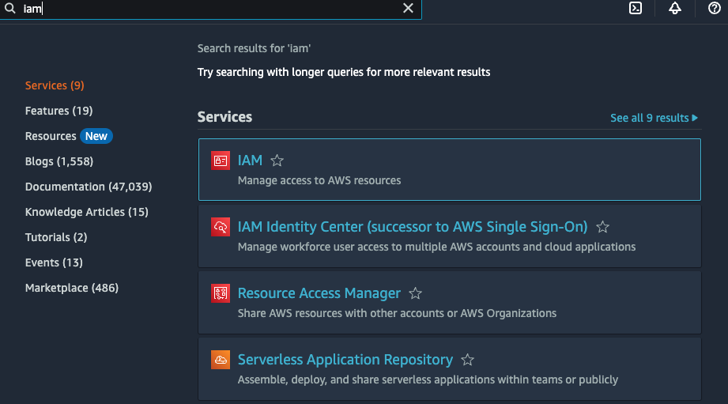Open the notifications bell
Image resolution: width=728 pixels, height=404 pixels.
(674, 9)
